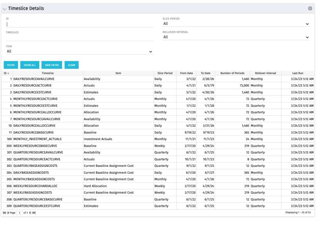Click the 'Displaying 1 - 20 of 53' status
This screenshot has width=317, height=231.
[298, 212]
